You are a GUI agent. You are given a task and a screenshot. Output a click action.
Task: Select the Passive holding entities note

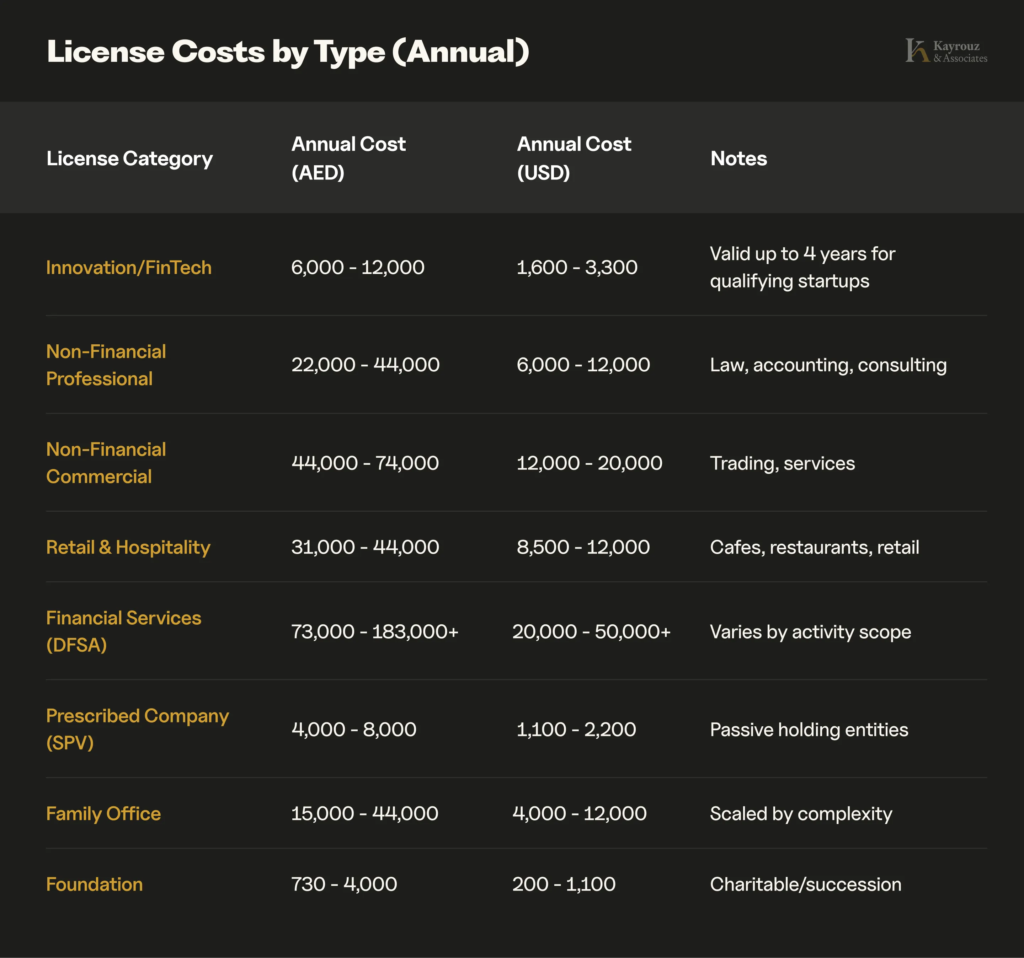[809, 730]
